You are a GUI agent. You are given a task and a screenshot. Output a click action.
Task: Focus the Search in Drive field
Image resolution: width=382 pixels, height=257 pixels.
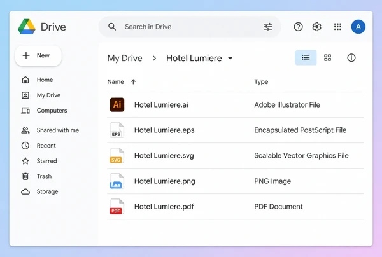tap(190, 27)
